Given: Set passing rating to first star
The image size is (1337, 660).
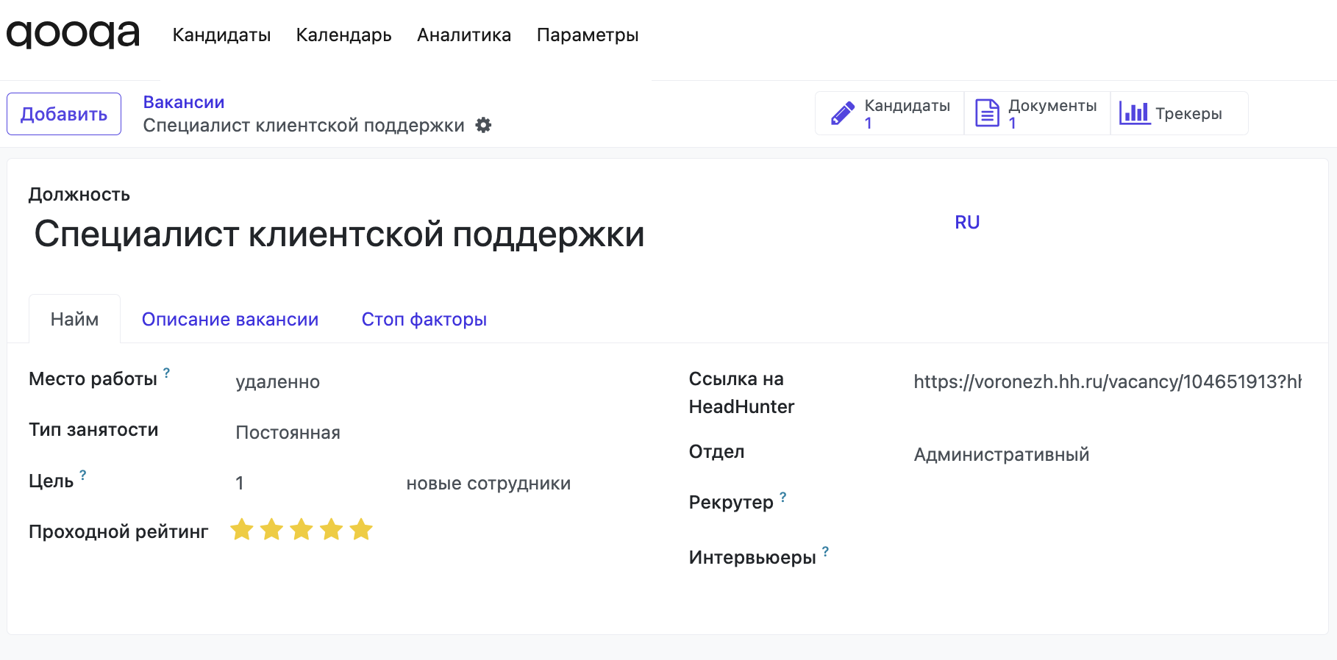Looking at the screenshot, I should point(242,529).
